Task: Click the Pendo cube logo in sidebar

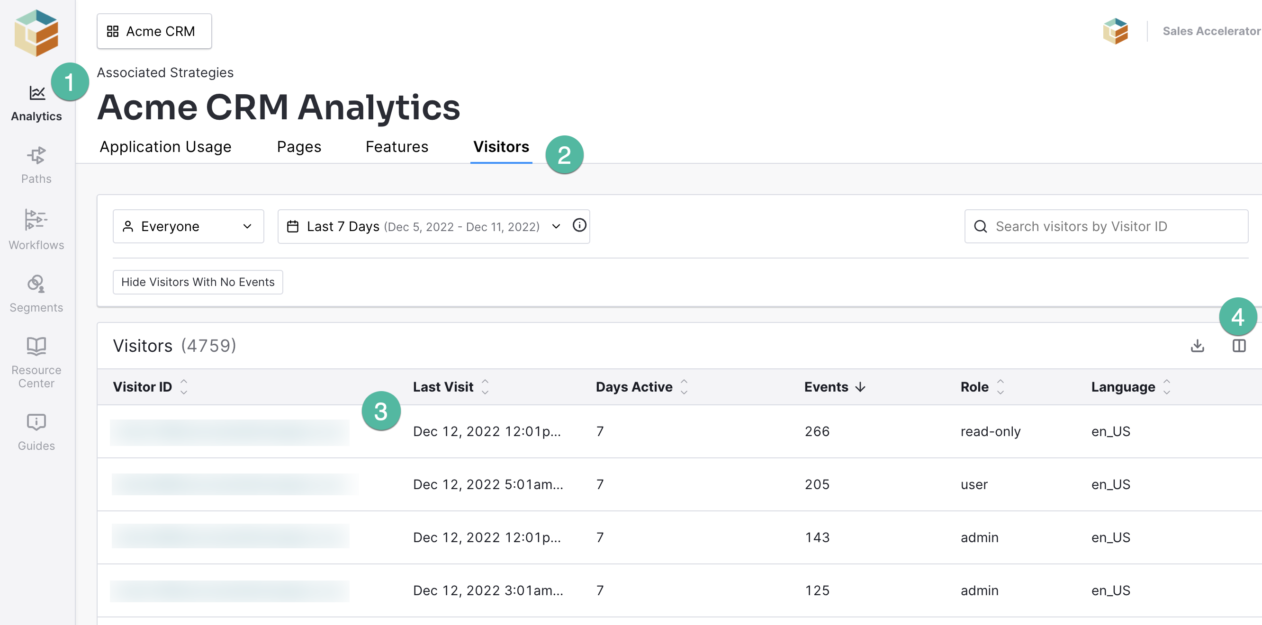Action: point(36,32)
